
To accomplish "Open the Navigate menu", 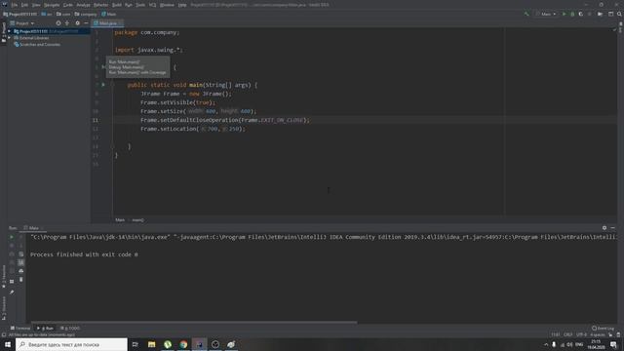I will pos(52,5).
